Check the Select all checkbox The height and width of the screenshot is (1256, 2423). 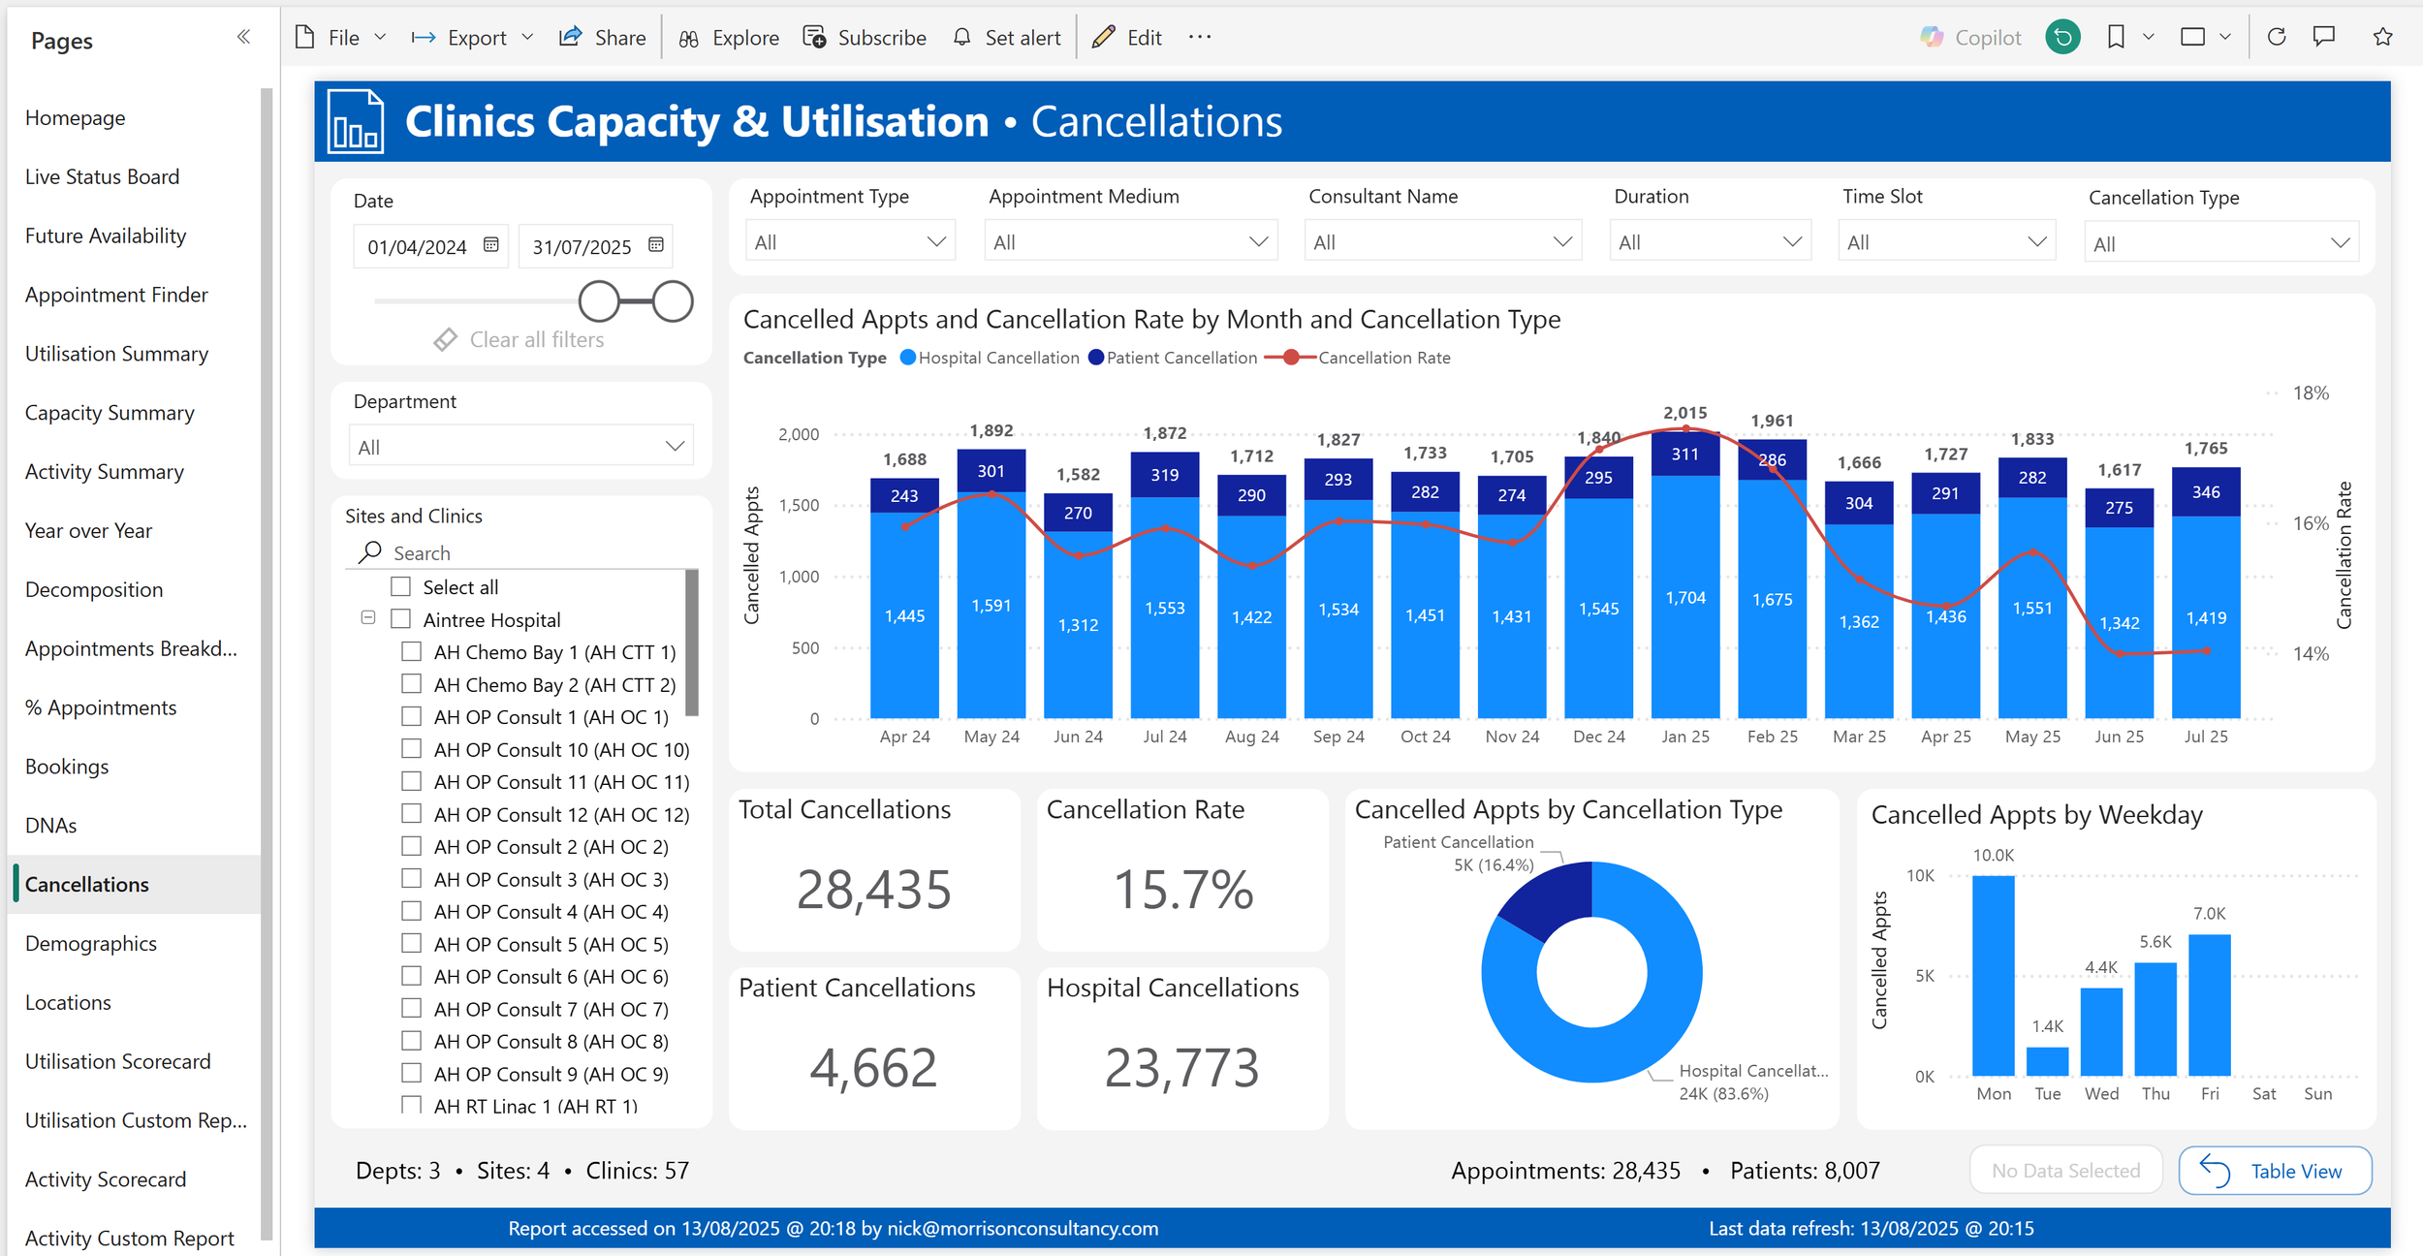click(x=400, y=587)
